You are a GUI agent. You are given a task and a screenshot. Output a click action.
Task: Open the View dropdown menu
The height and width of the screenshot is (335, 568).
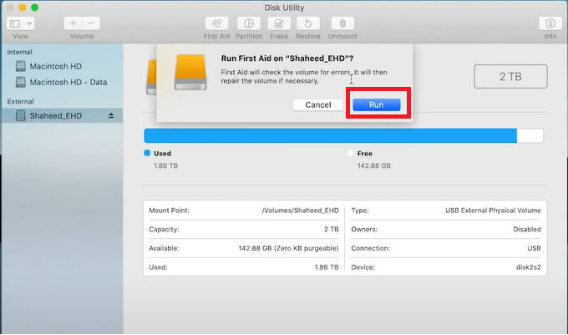click(x=21, y=24)
